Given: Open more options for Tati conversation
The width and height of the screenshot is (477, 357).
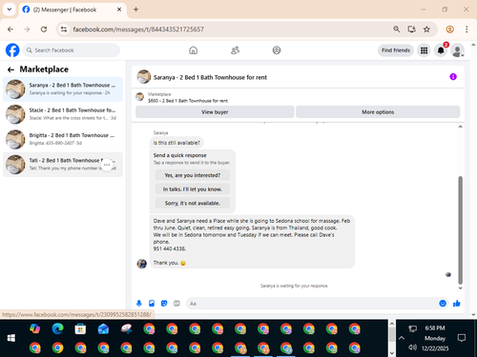Looking at the screenshot, I should (x=107, y=165).
